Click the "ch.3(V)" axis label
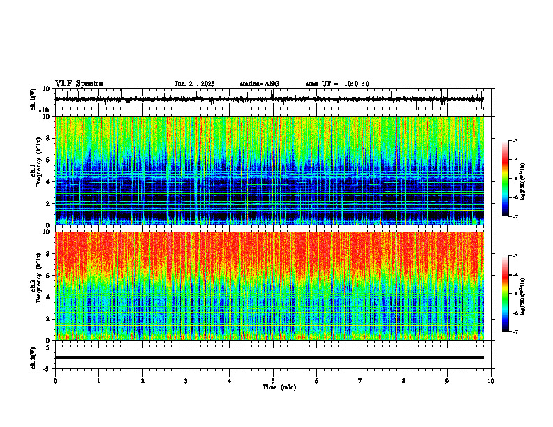553x427 pixels. 33,359
